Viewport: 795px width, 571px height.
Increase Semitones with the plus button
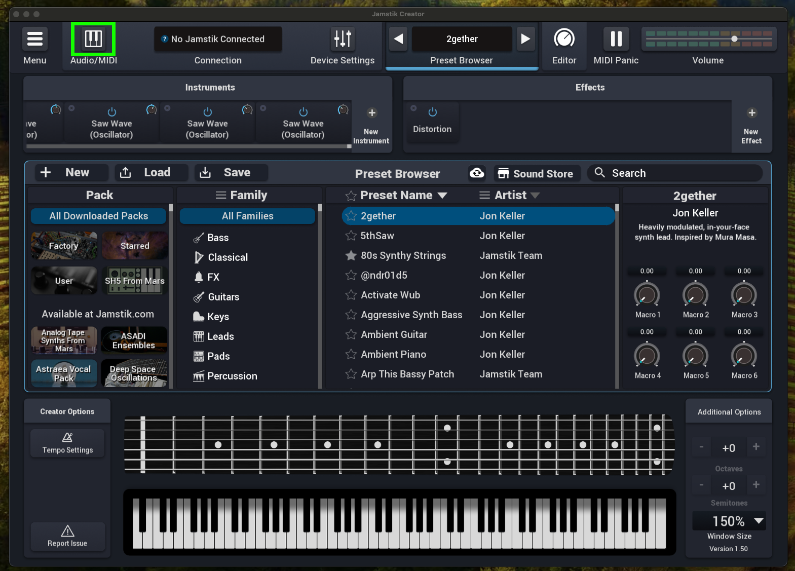click(x=756, y=484)
